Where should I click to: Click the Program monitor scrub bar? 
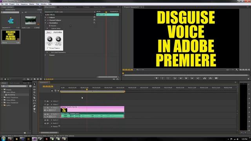pos(186,75)
